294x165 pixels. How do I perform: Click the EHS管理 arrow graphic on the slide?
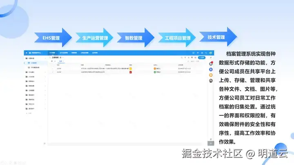(x=53, y=37)
